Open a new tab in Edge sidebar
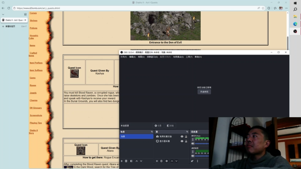The height and width of the screenshot is (169, 301). [14, 26]
